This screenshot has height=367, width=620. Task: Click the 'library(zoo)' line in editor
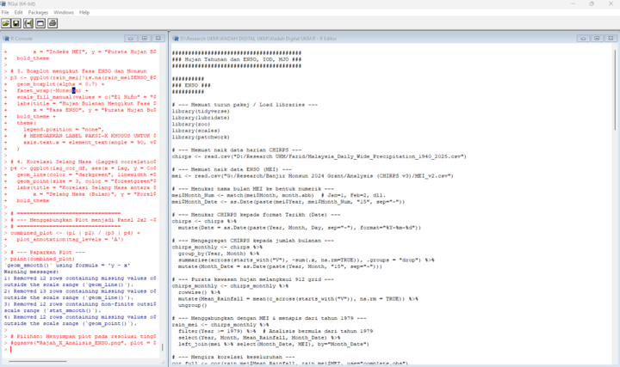click(191, 125)
